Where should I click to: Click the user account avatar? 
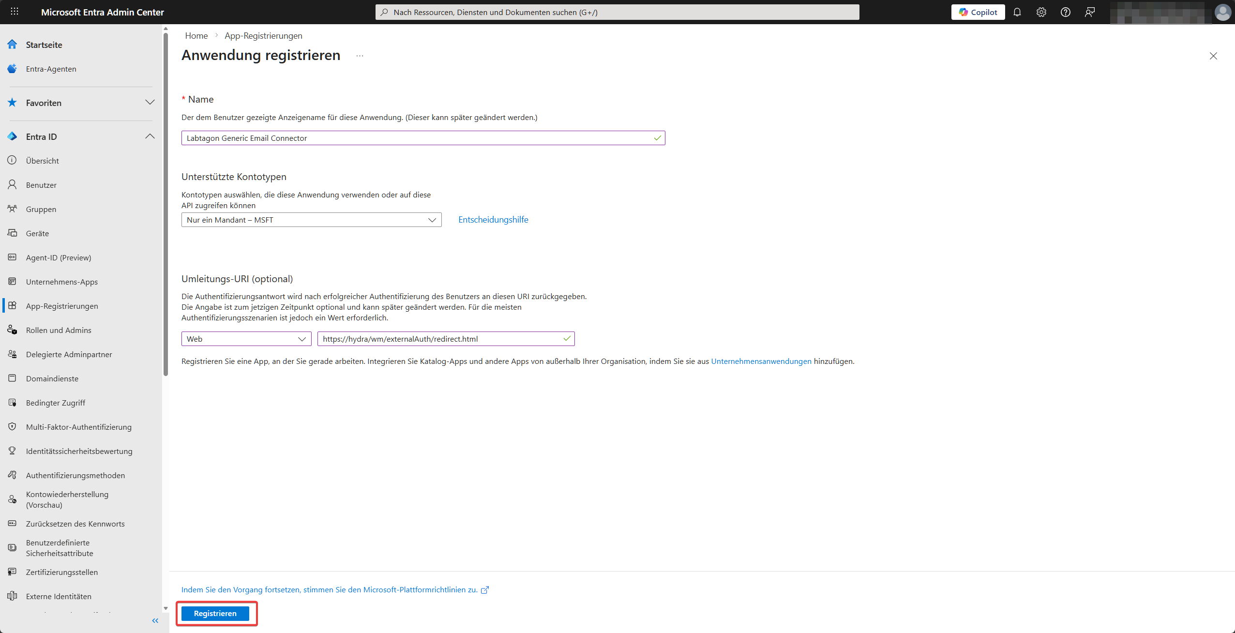pyautogui.click(x=1223, y=12)
